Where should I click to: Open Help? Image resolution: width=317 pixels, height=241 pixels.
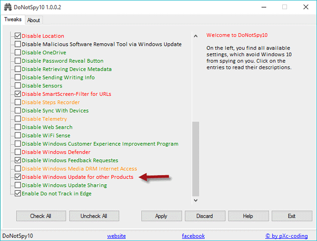pyautogui.click(x=249, y=216)
